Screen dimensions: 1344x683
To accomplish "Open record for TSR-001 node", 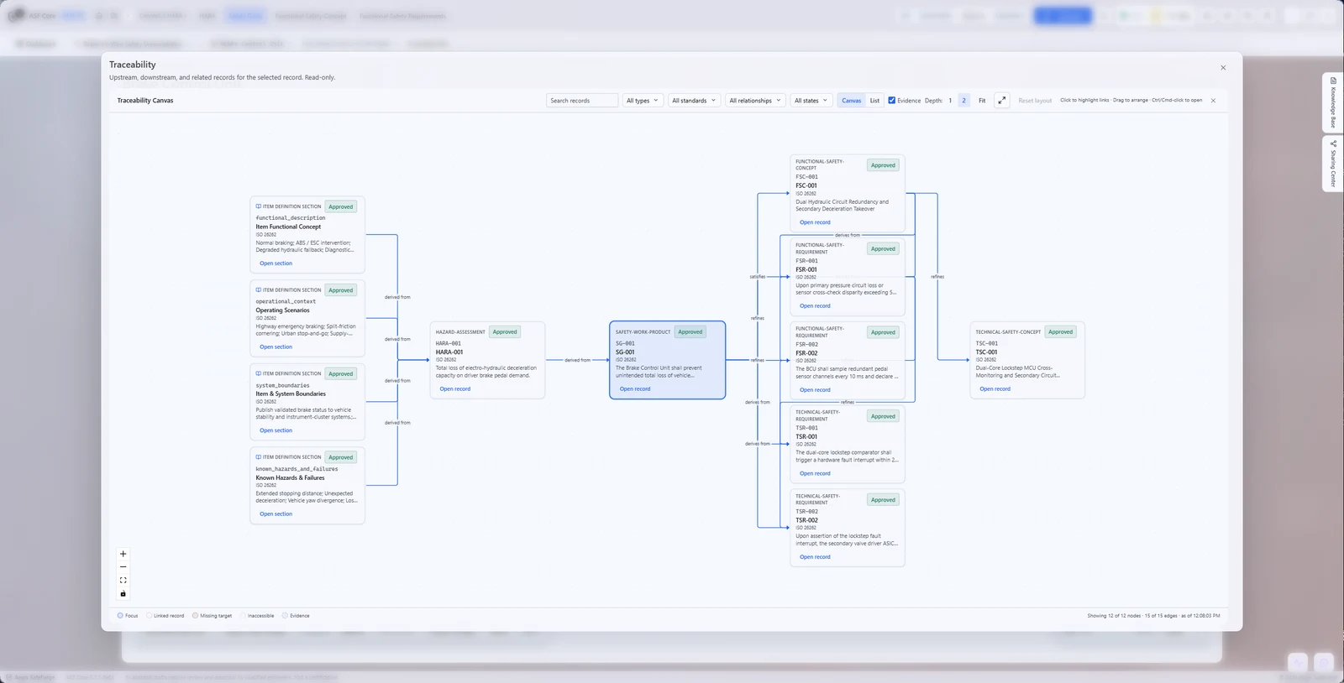I will [815, 473].
